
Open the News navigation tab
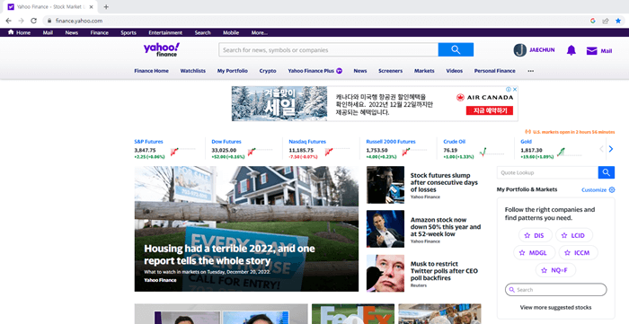point(360,71)
